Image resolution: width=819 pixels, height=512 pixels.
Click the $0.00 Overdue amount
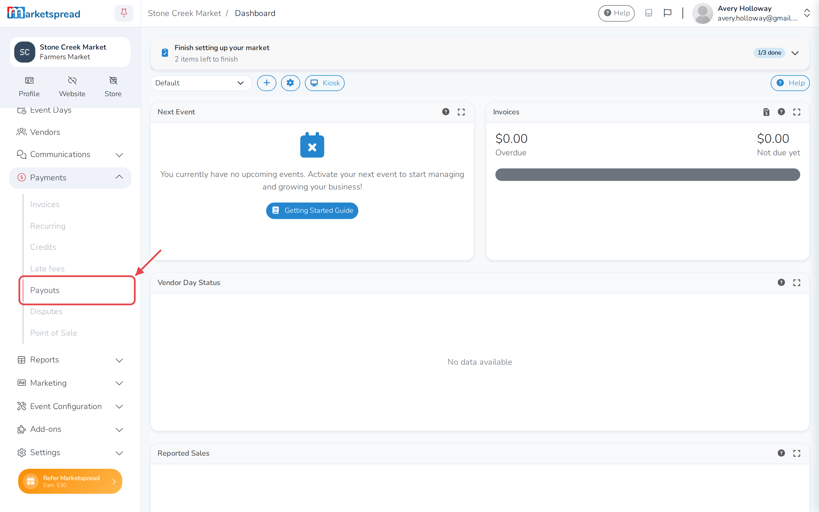point(511,139)
